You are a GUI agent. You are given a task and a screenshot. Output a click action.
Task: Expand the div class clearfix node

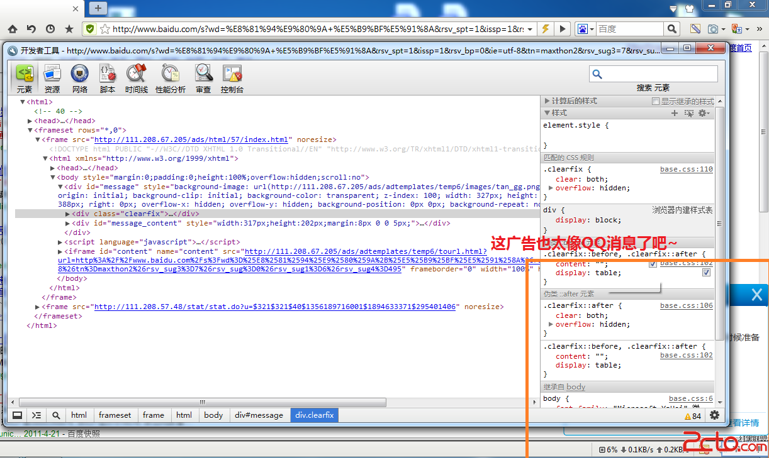click(x=68, y=214)
